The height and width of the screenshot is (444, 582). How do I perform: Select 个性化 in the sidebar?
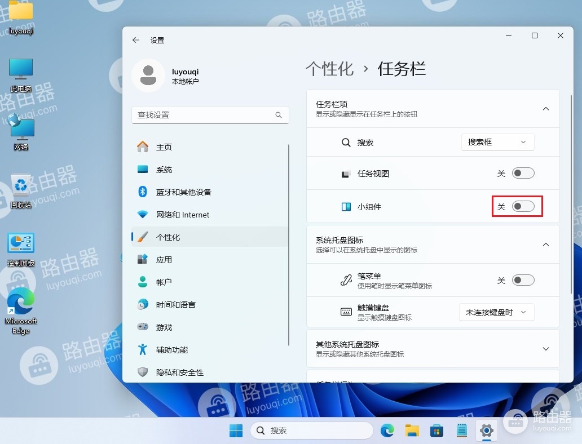[210, 237]
